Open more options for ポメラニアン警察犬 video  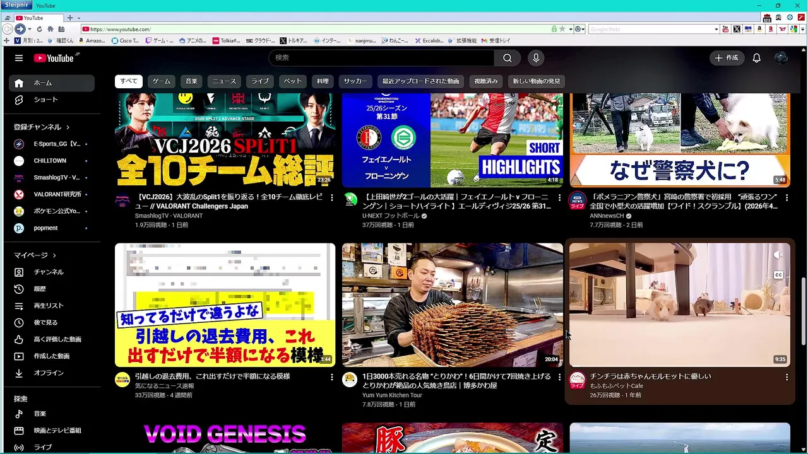(x=786, y=198)
